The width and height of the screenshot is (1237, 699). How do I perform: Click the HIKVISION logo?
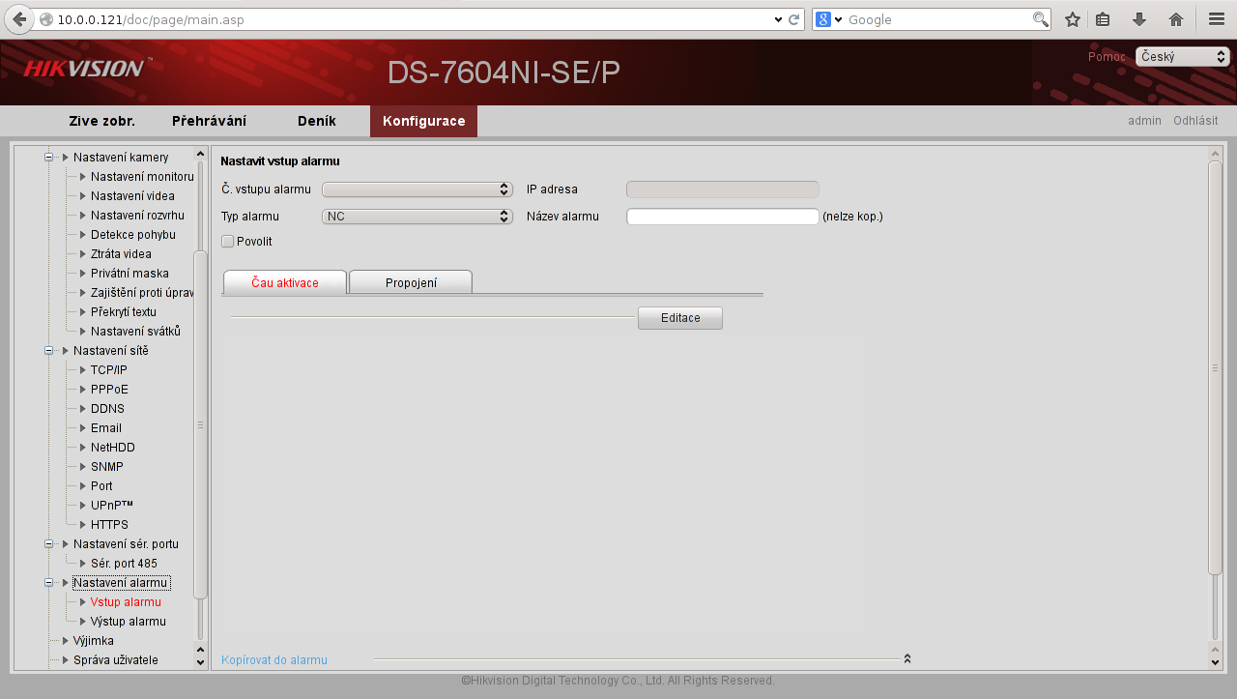point(85,68)
